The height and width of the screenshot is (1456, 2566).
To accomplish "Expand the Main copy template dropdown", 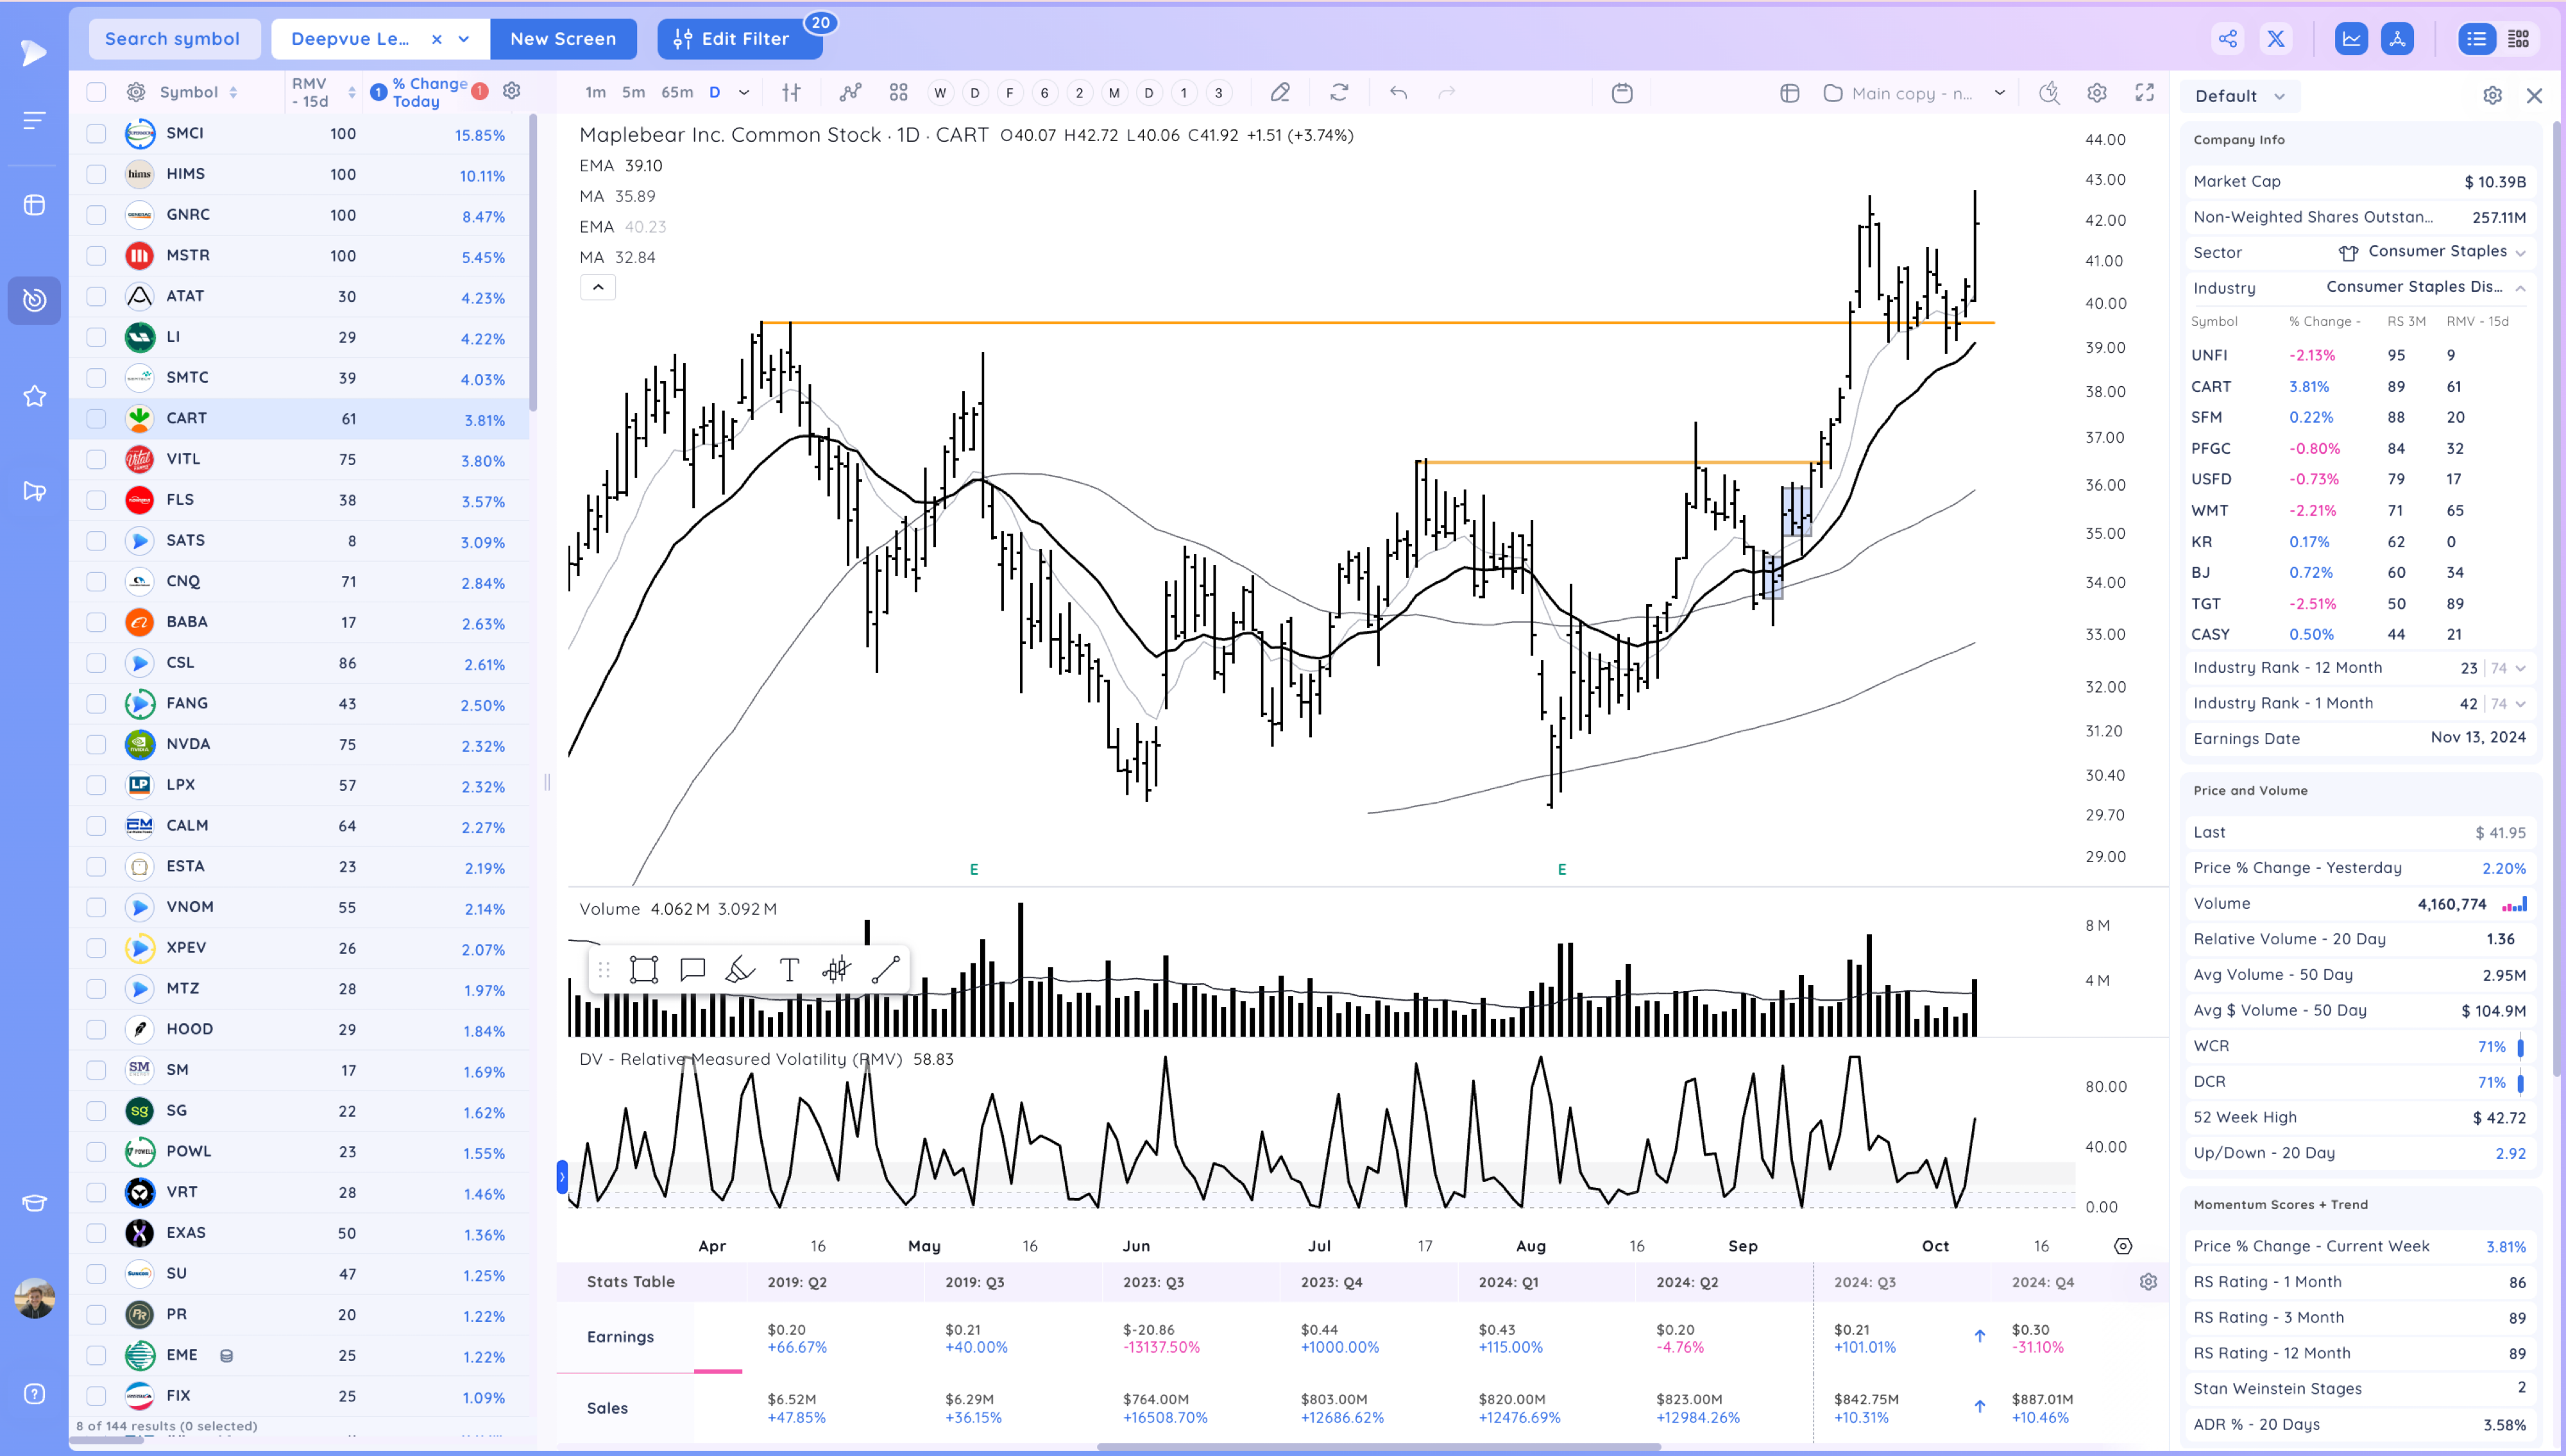I will [1999, 93].
